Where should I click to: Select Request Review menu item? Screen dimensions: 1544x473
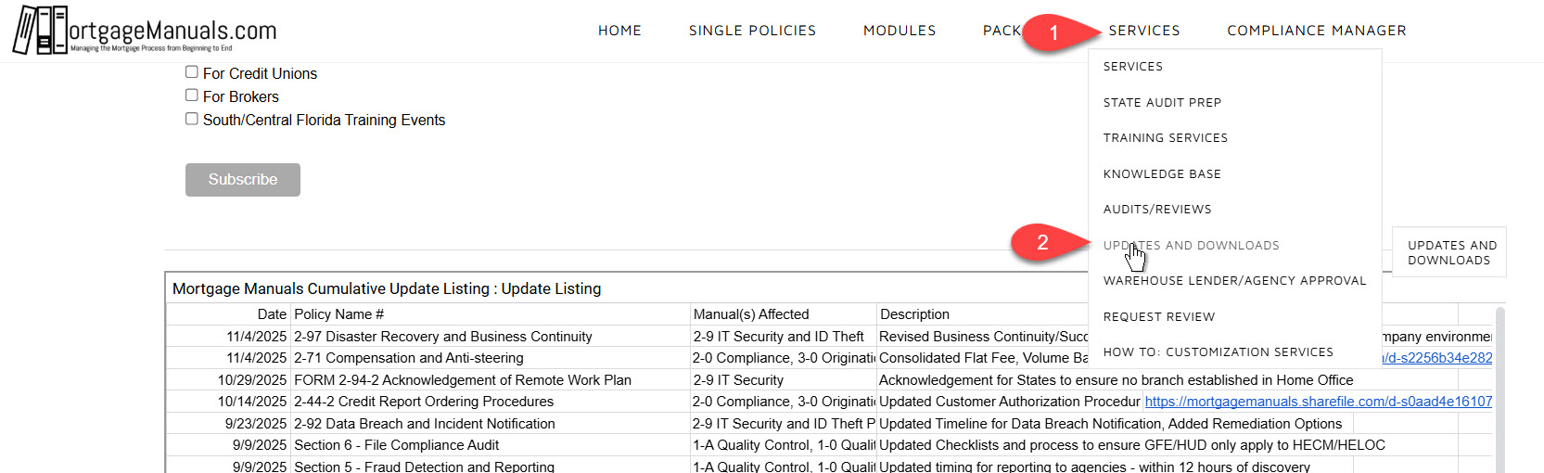(1158, 317)
